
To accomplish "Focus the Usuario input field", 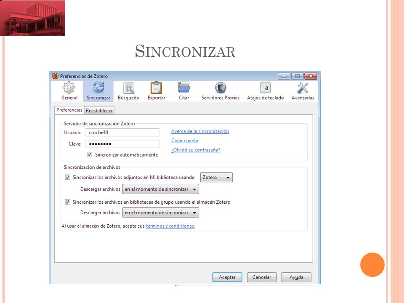I will tap(122, 133).
